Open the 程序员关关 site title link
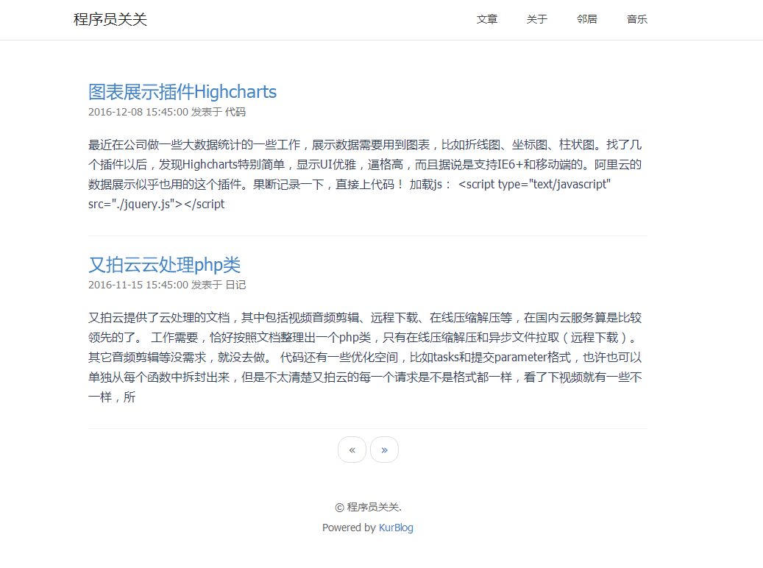Image resolution: width=763 pixels, height=568 pixels. [110, 20]
